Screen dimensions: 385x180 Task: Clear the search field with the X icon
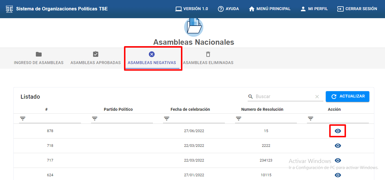pyautogui.click(x=317, y=97)
